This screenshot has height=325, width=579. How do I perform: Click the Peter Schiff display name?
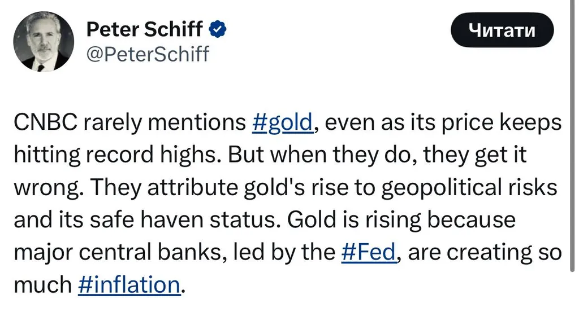click(x=144, y=29)
